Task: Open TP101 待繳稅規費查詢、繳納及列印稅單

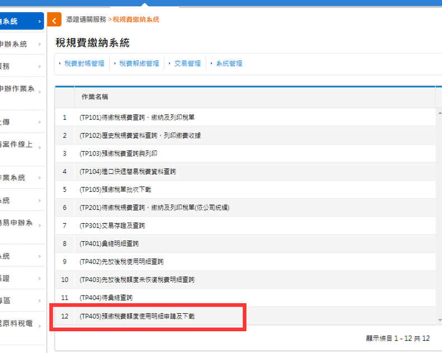Action: point(137,117)
